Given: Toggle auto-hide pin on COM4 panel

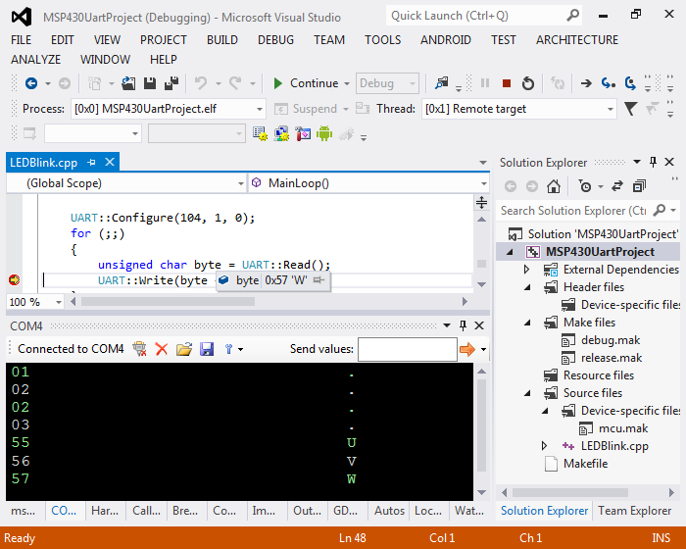Looking at the screenshot, I should pos(463,325).
